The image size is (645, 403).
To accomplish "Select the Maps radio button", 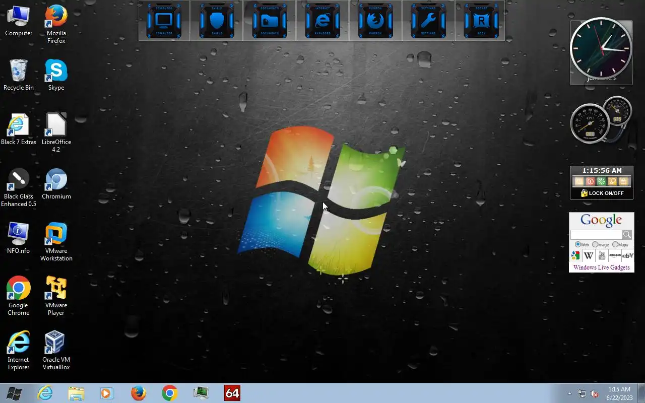I will pos(615,244).
